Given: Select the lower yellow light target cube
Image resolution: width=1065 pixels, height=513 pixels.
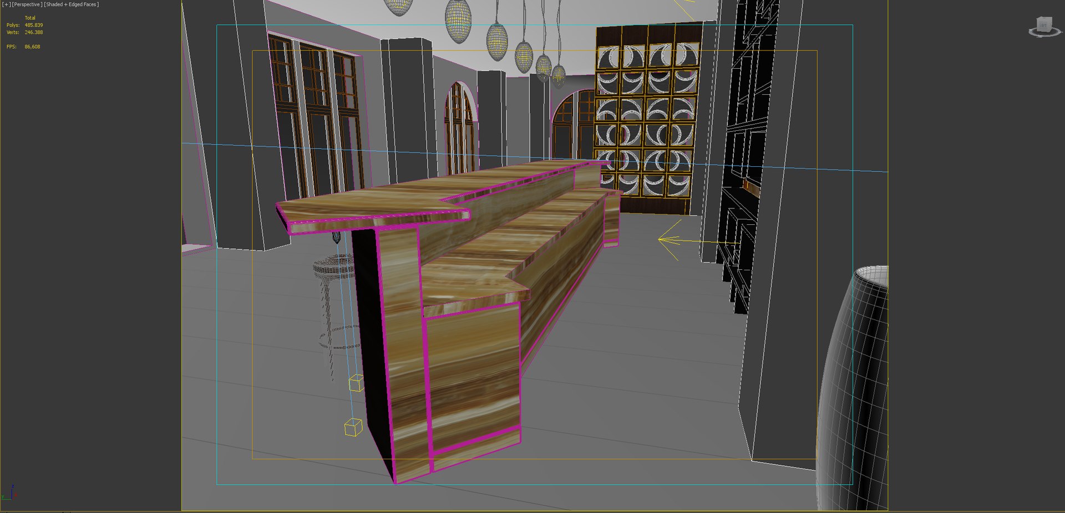Looking at the screenshot, I should click(353, 427).
